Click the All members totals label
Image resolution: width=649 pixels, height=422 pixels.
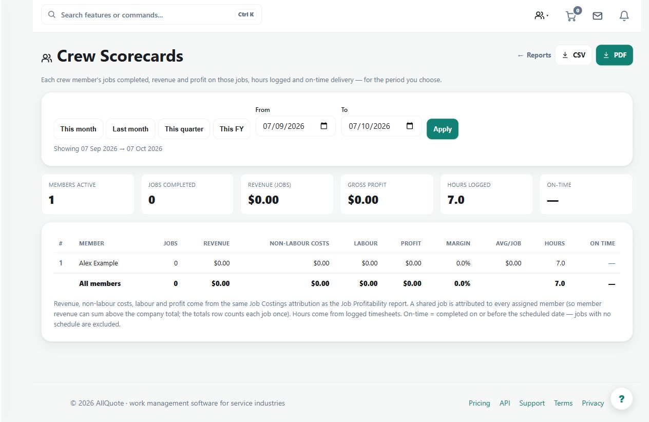pyautogui.click(x=100, y=283)
